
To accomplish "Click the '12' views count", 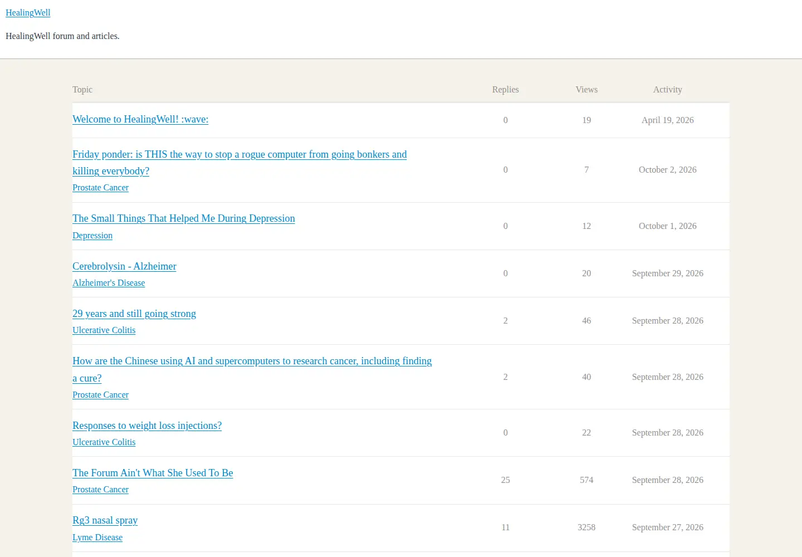I will 586,226.
